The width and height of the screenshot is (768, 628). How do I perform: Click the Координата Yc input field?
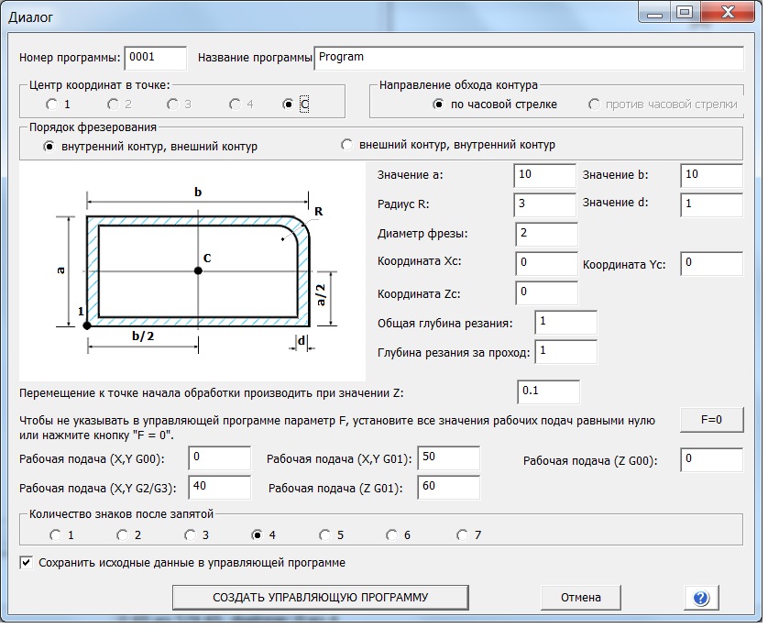(x=712, y=264)
